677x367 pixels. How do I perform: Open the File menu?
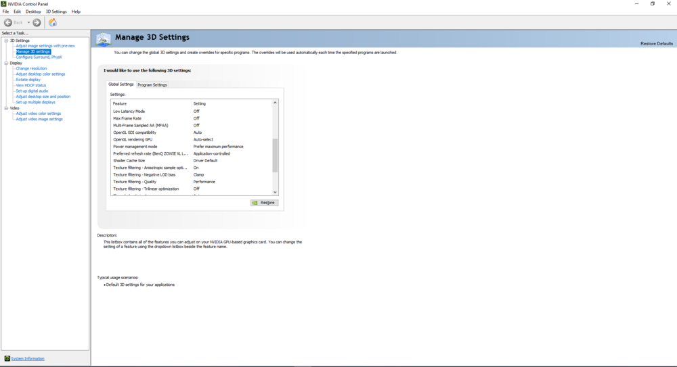(x=5, y=11)
